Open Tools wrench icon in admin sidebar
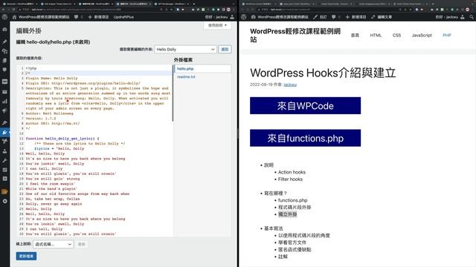 4,160
